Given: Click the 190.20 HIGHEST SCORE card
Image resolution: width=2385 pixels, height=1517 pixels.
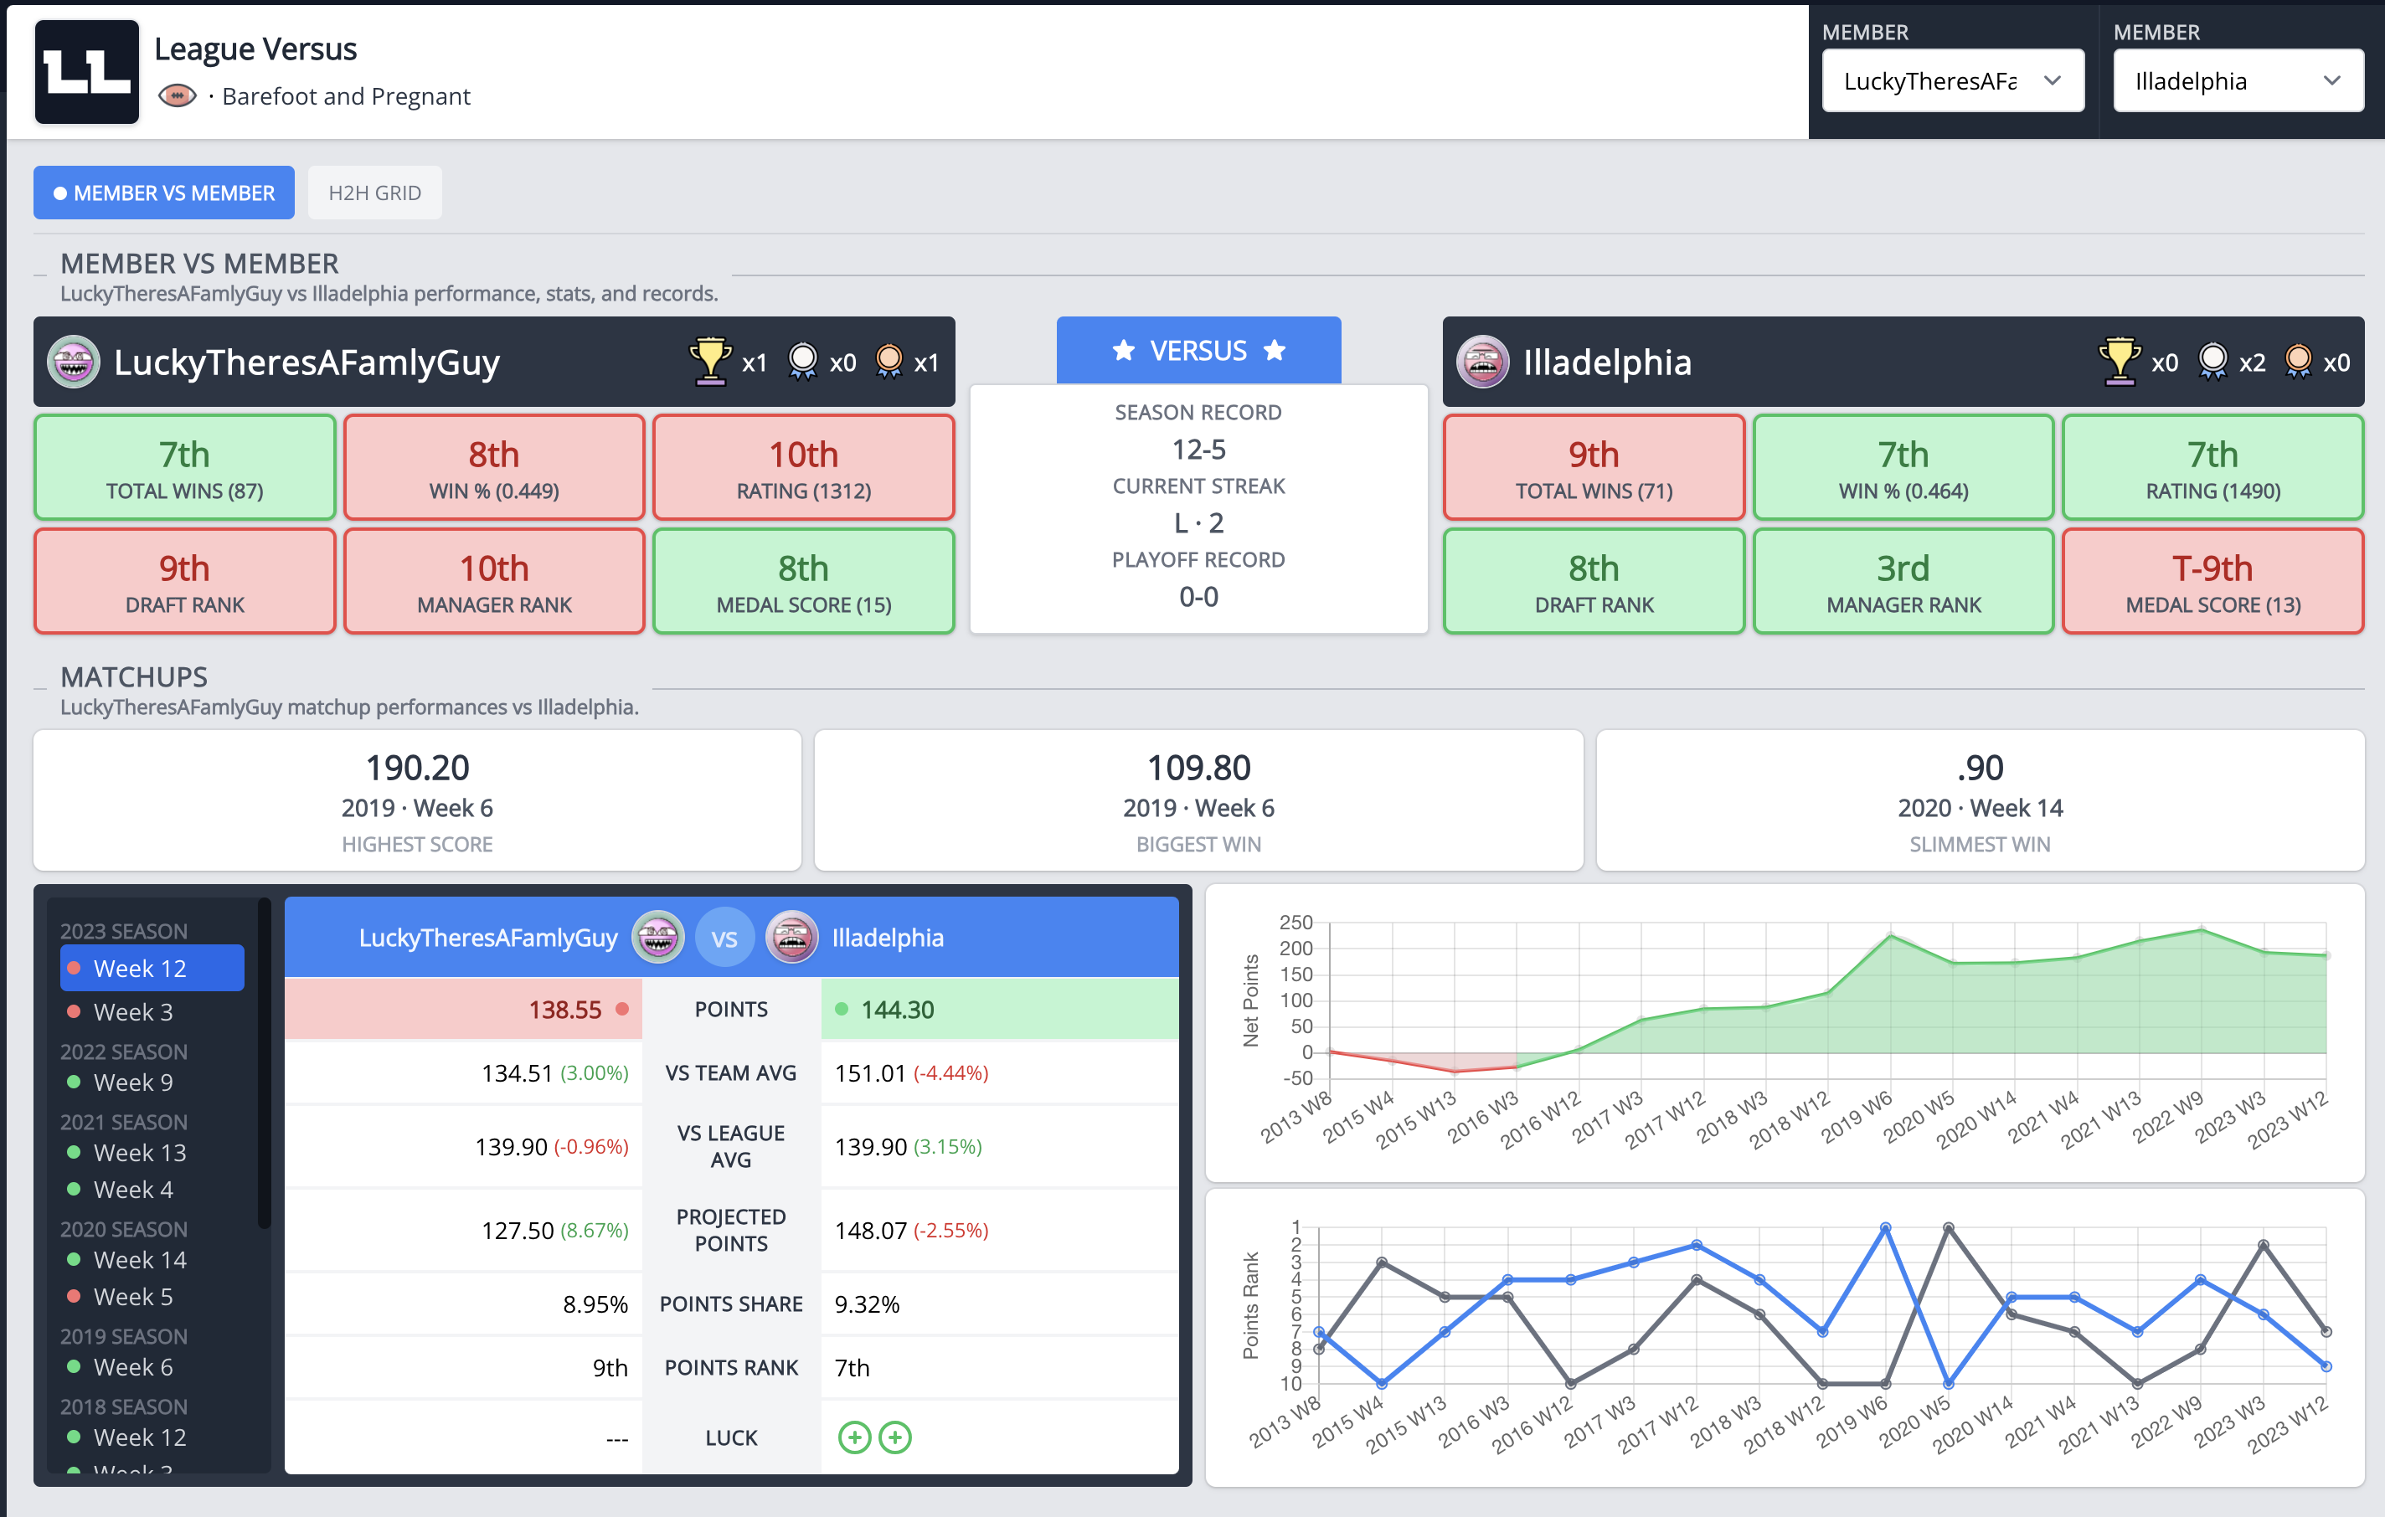Looking at the screenshot, I should pos(417,800).
